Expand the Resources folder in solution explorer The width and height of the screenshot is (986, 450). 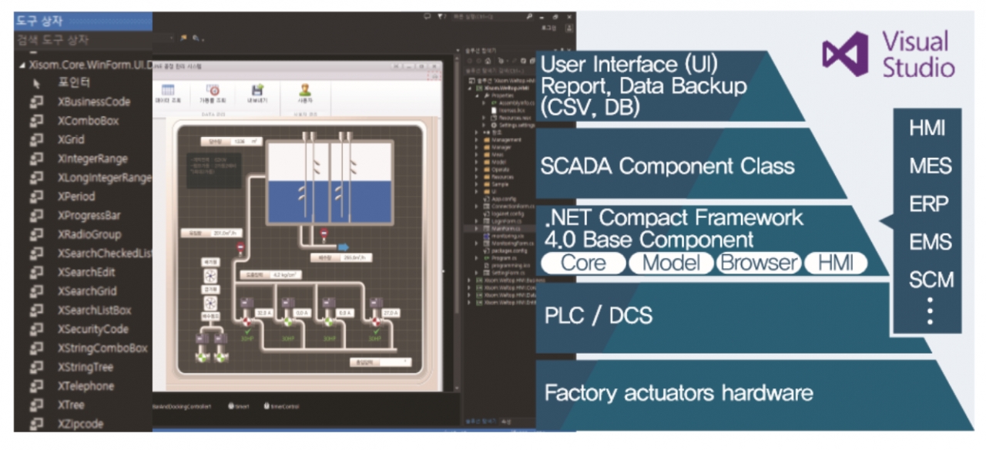[476, 176]
